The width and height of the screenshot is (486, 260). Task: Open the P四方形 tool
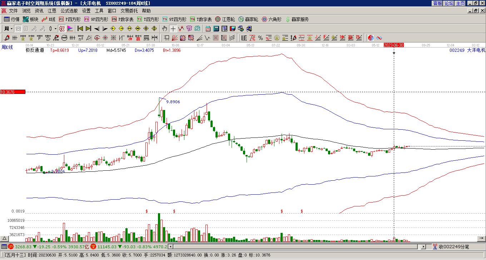70,19
